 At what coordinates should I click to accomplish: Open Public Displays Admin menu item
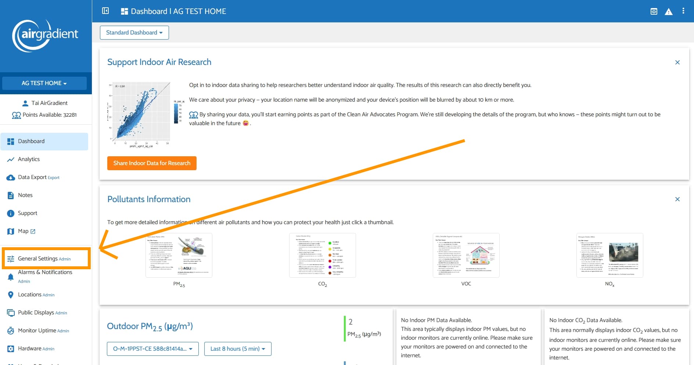pos(44,313)
